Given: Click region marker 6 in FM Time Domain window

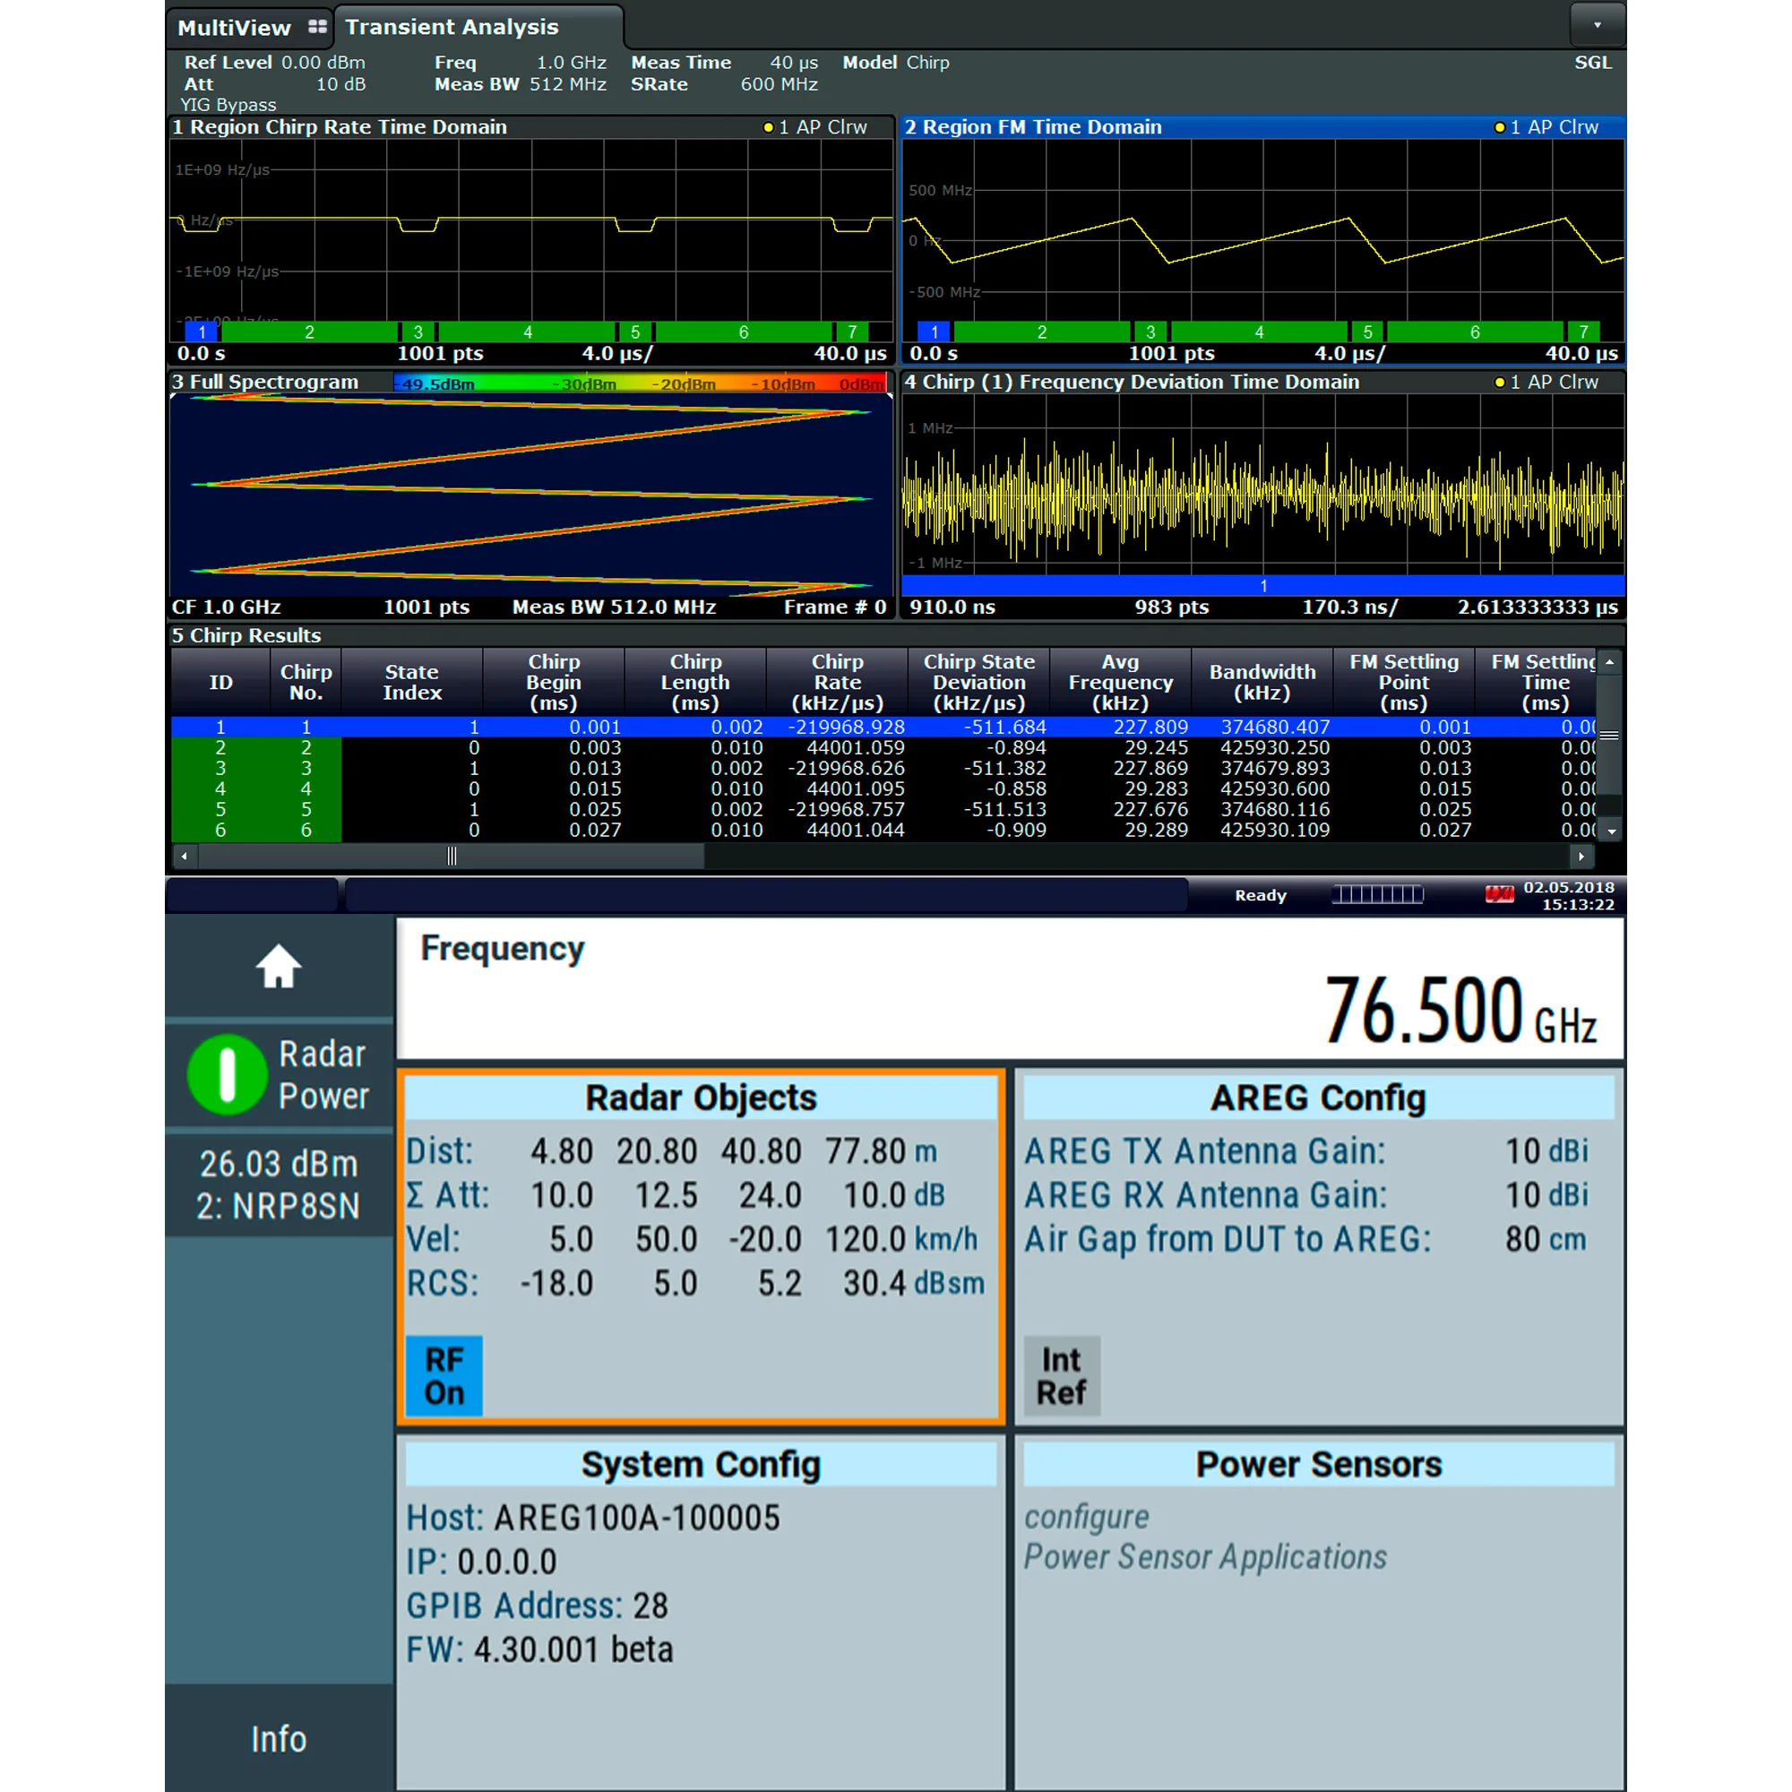Looking at the screenshot, I should [x=1475, y=332].
